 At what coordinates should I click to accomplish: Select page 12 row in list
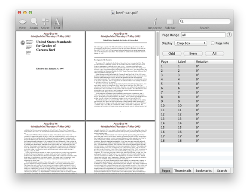[x=197, y=114]
